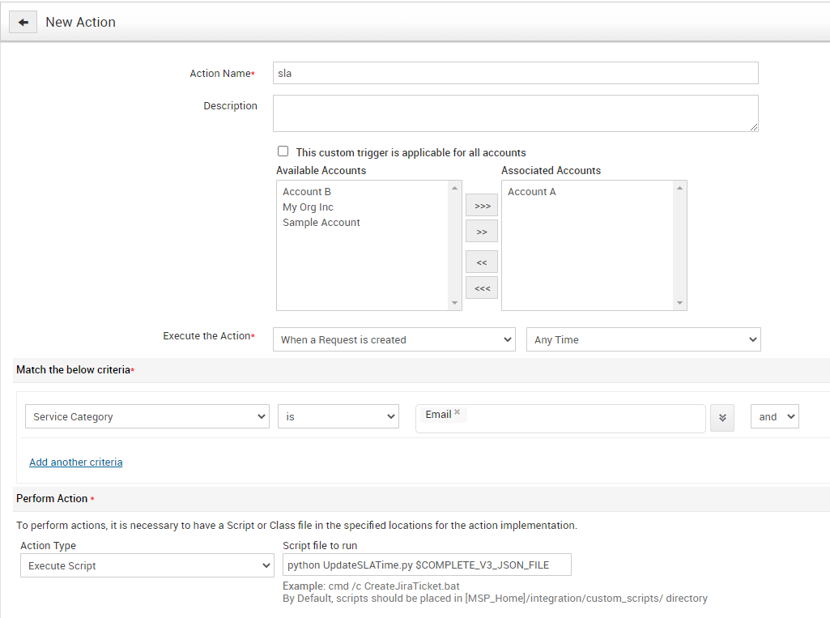The image size is (830, 618).
Task: Move all accounts to Associated Accounts
Action: (x=482, y=206)
